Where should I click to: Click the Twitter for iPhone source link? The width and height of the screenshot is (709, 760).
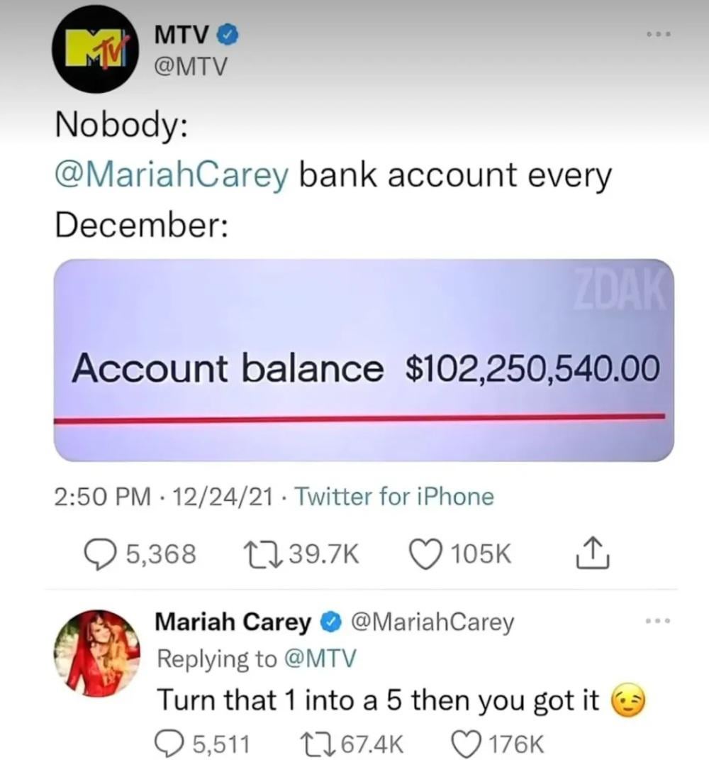coord(394,496)
